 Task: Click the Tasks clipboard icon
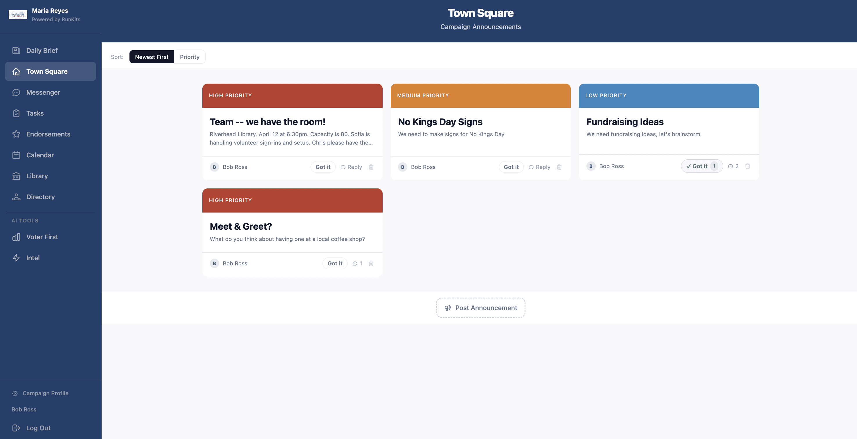(16, 114)
